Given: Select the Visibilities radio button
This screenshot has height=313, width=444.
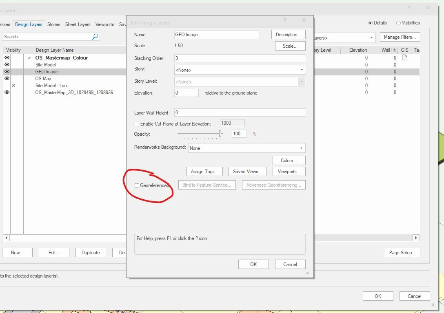Looking at the screenshot, I should (398, 23).
